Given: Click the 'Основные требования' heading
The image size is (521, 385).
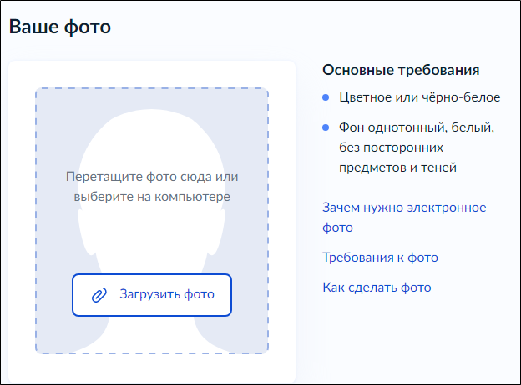Looking at the screenshot, I should point(401,70).
